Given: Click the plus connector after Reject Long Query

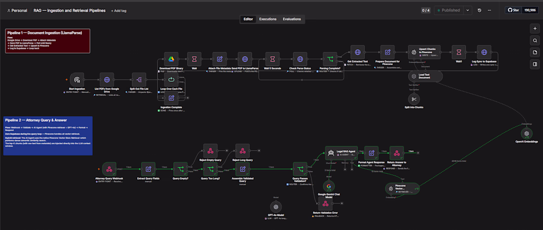Looking at the screenshot, I should tap(259, 151).
